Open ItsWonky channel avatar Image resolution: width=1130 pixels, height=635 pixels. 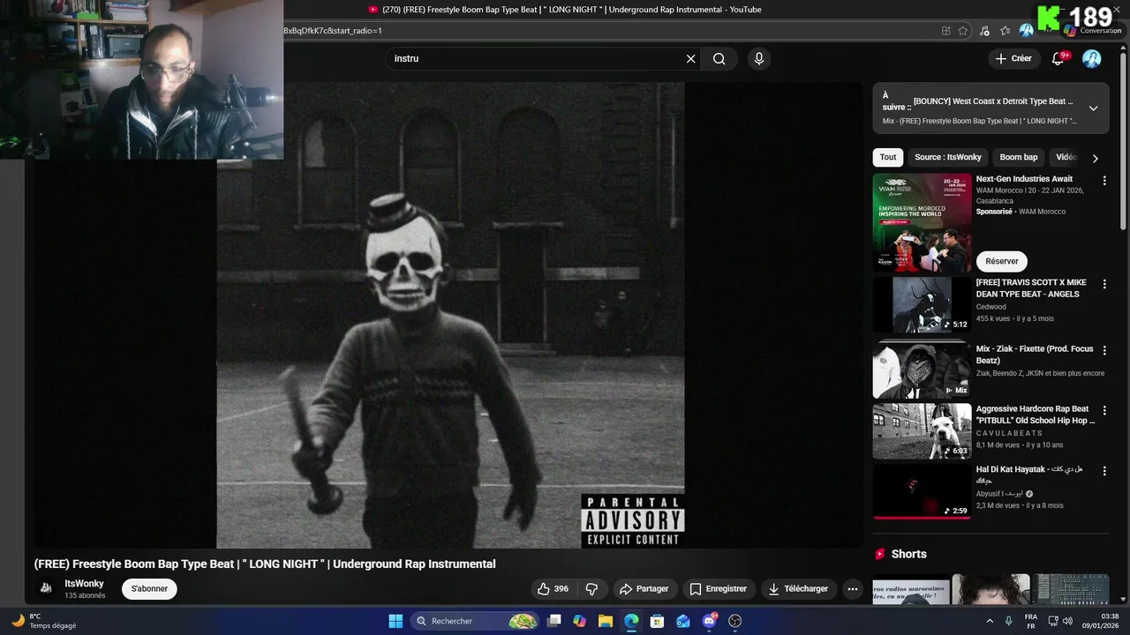point(46,588)
